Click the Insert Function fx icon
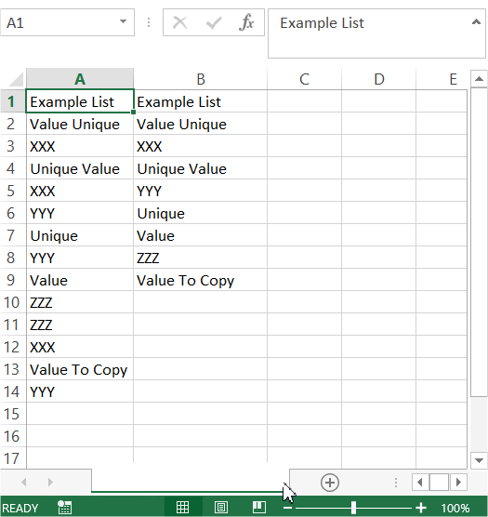 tap(246, 23)
